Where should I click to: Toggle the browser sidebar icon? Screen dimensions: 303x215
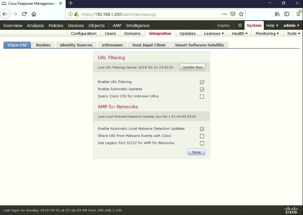point(287,14)
